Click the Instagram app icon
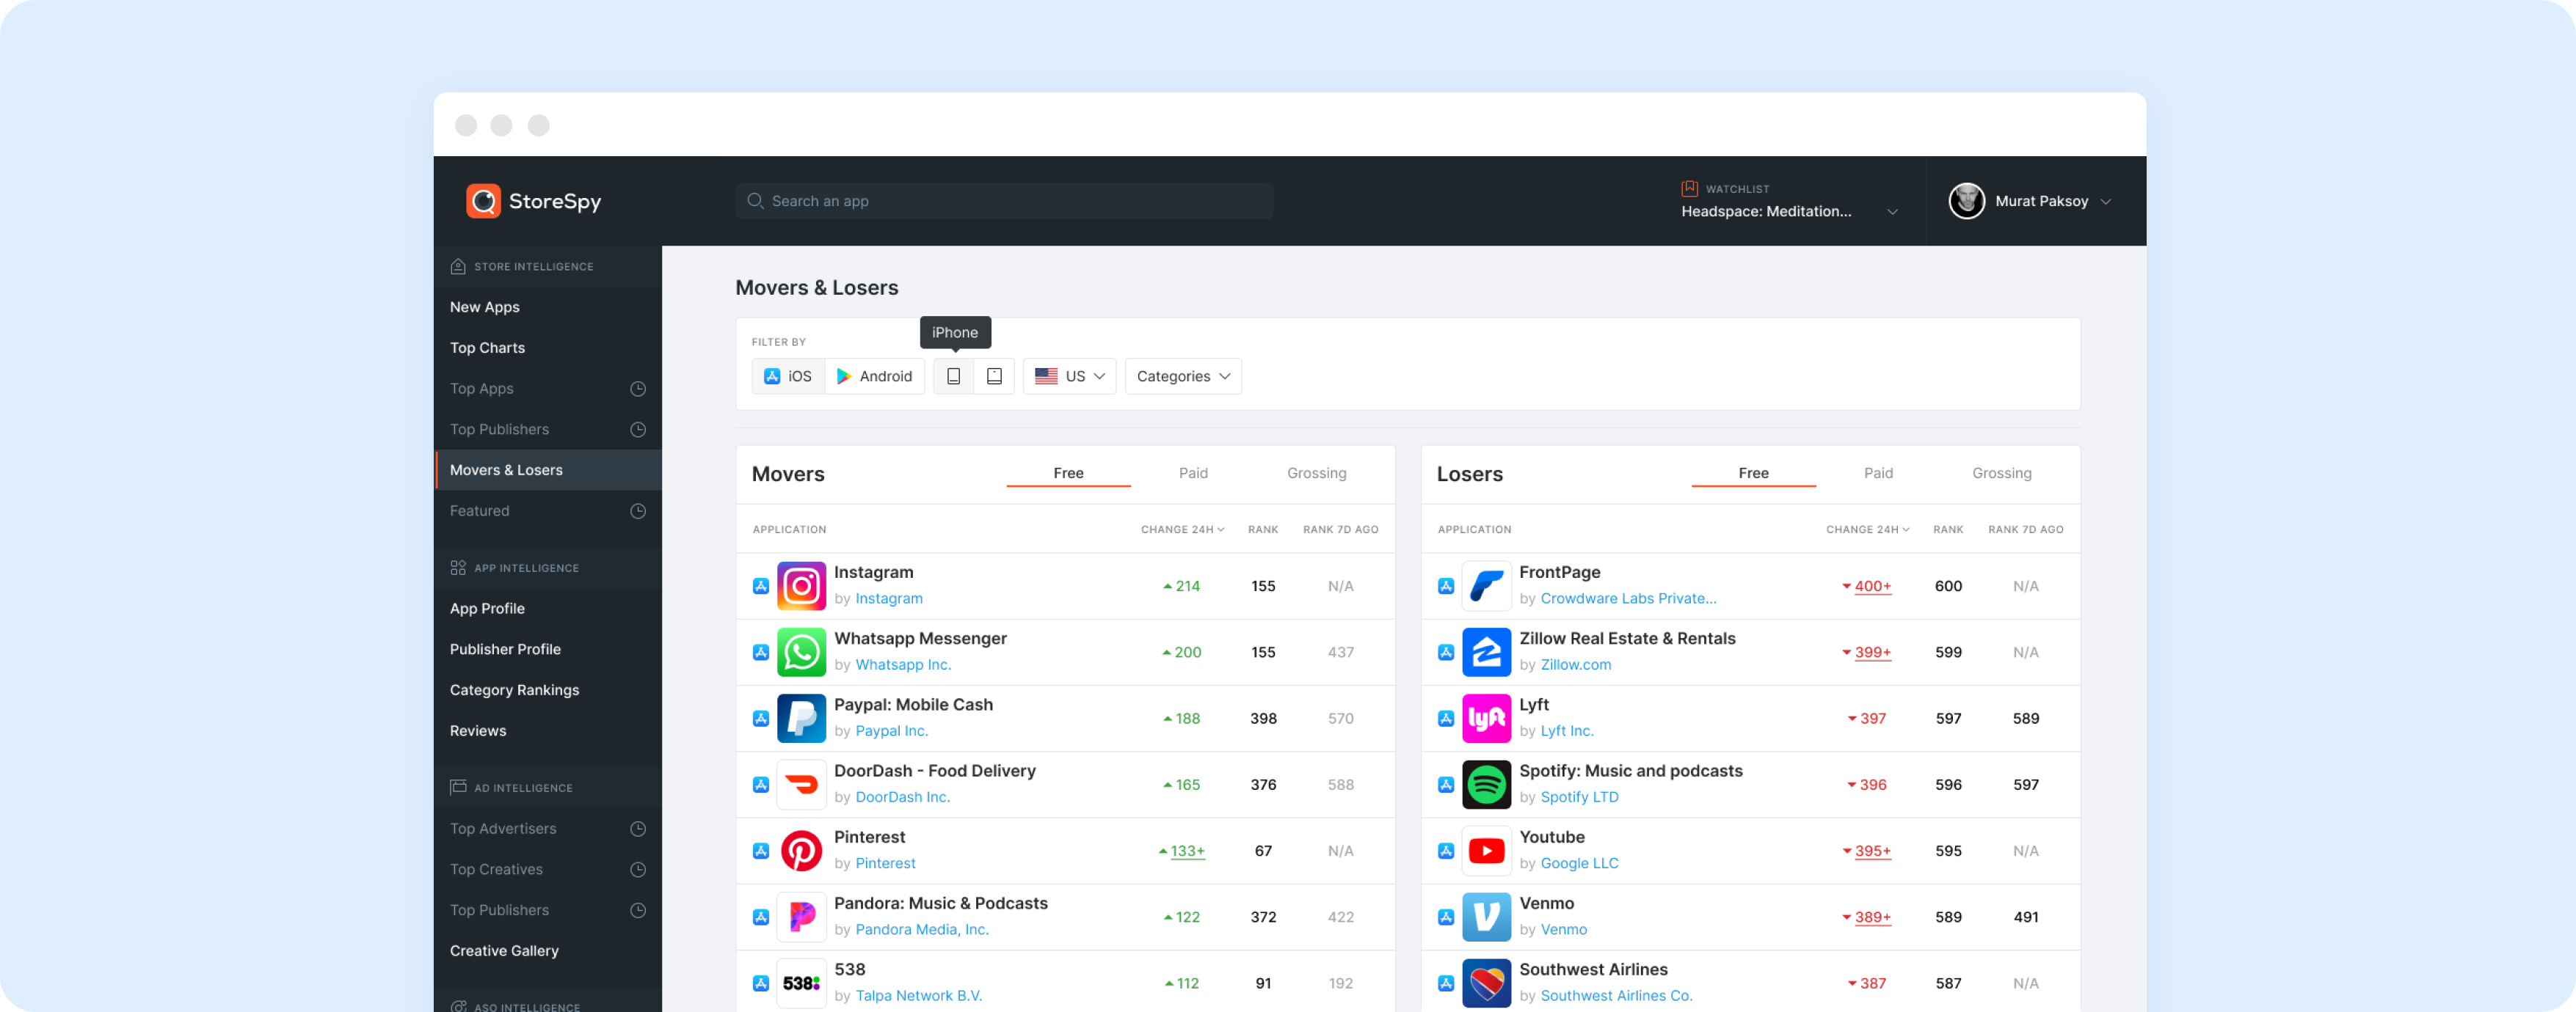 coord(801,585)
